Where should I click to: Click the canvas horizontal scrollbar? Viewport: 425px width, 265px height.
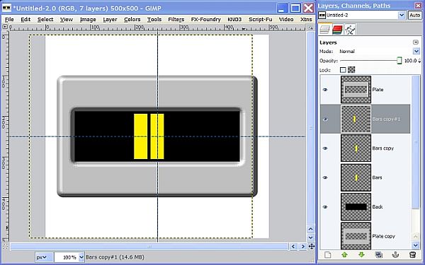[149, 247]
